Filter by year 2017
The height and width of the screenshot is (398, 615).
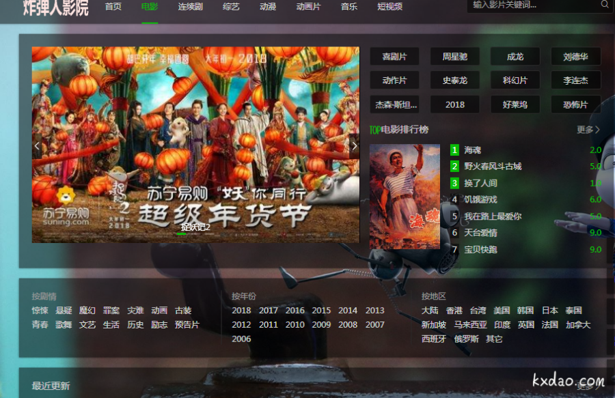[x=269, y=310]
